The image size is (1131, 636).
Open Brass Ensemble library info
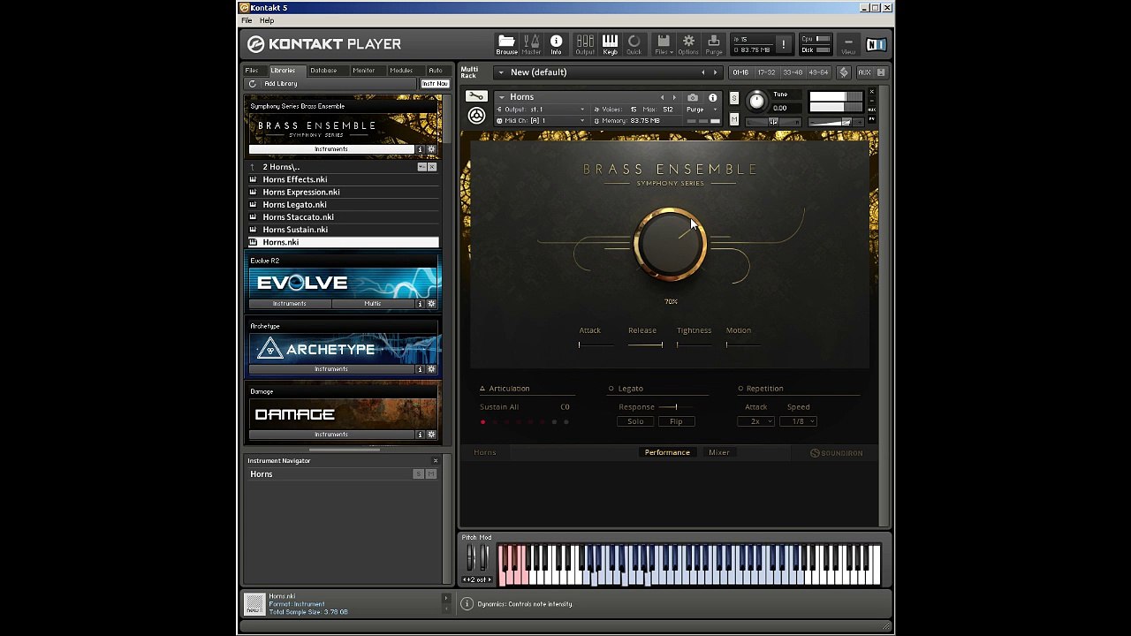(x=421, y=149)
